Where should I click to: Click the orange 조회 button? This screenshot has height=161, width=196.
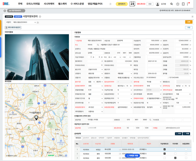tap(189, 22)
